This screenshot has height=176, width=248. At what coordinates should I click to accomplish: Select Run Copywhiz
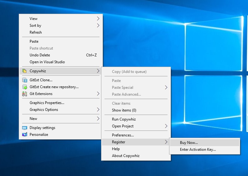pos(136,119)
